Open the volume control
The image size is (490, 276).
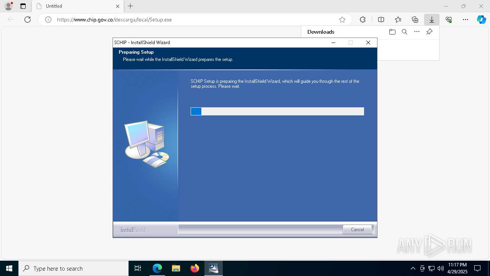pyautogui.click(x=441, y=268)
